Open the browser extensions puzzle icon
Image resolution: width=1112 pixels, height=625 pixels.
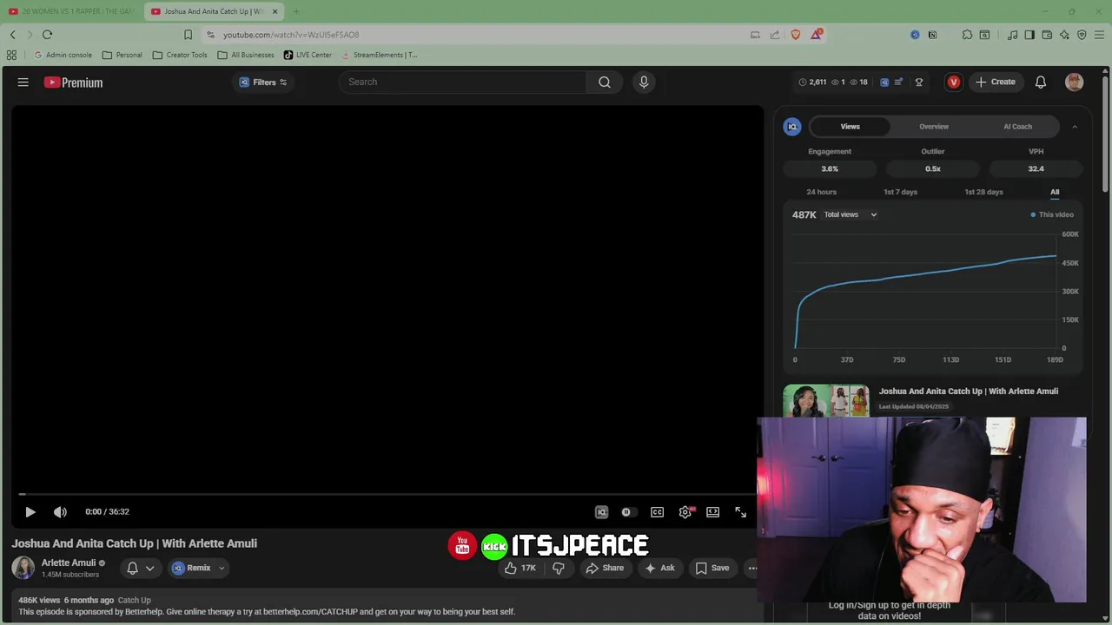967,35
